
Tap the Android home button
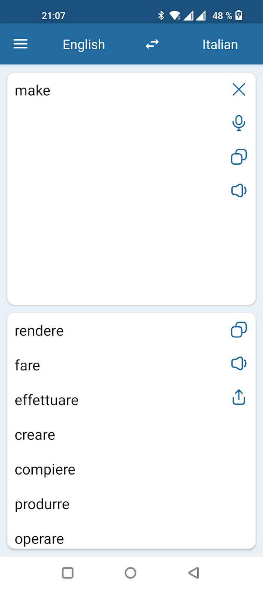pyautogui.click(x=130, y=573)
